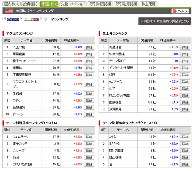The height and width of the screenshot is (171, 192).
Task: Open 詳細 for 医療機器 theme
Action: 185,102
